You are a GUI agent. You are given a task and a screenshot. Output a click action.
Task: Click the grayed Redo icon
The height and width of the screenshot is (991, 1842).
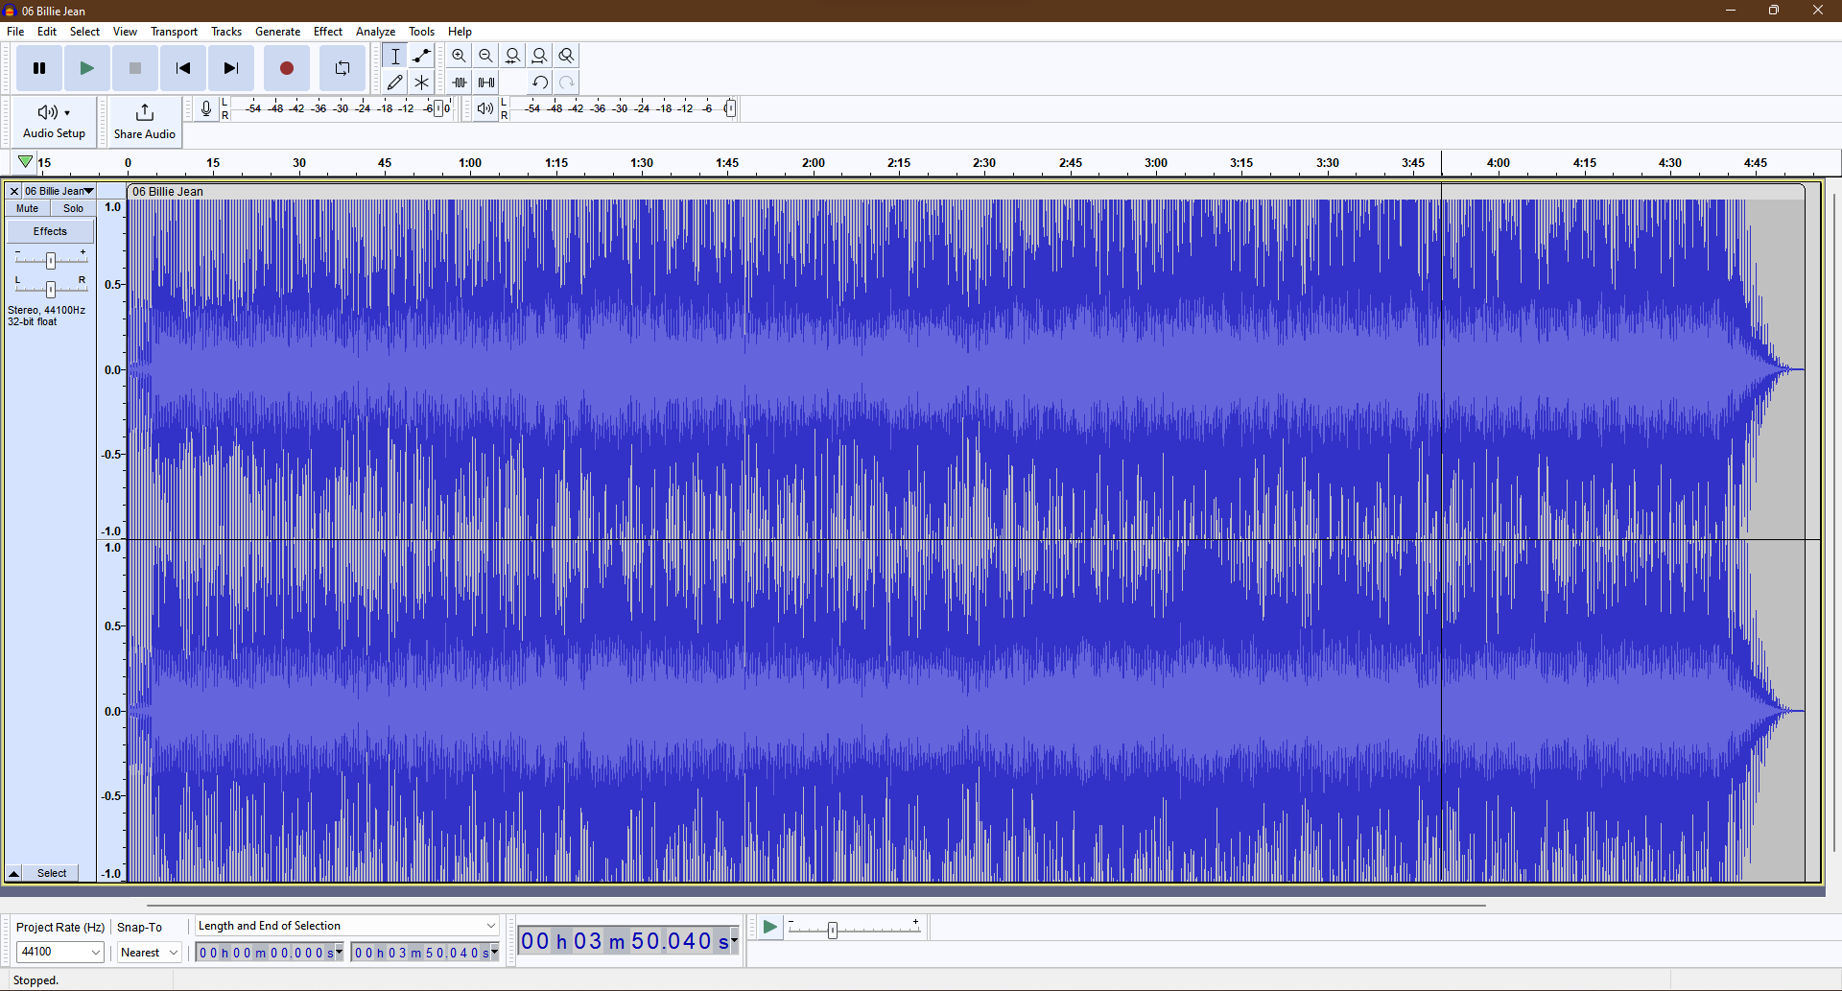tap(567, 83)
